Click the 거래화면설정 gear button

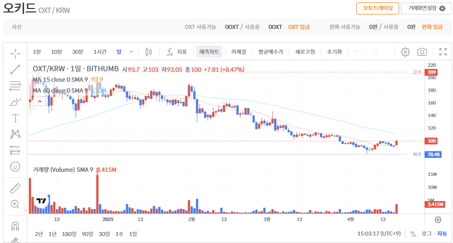pos(427,8)
